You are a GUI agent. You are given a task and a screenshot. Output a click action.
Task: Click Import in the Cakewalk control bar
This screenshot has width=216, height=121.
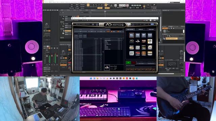tap(77, 4)
